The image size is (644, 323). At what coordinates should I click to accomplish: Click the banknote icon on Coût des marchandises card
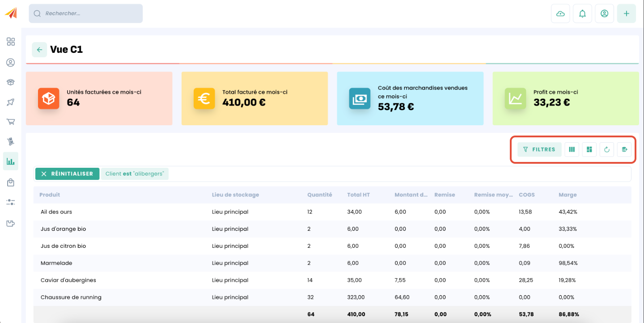[x=360, y=98]
